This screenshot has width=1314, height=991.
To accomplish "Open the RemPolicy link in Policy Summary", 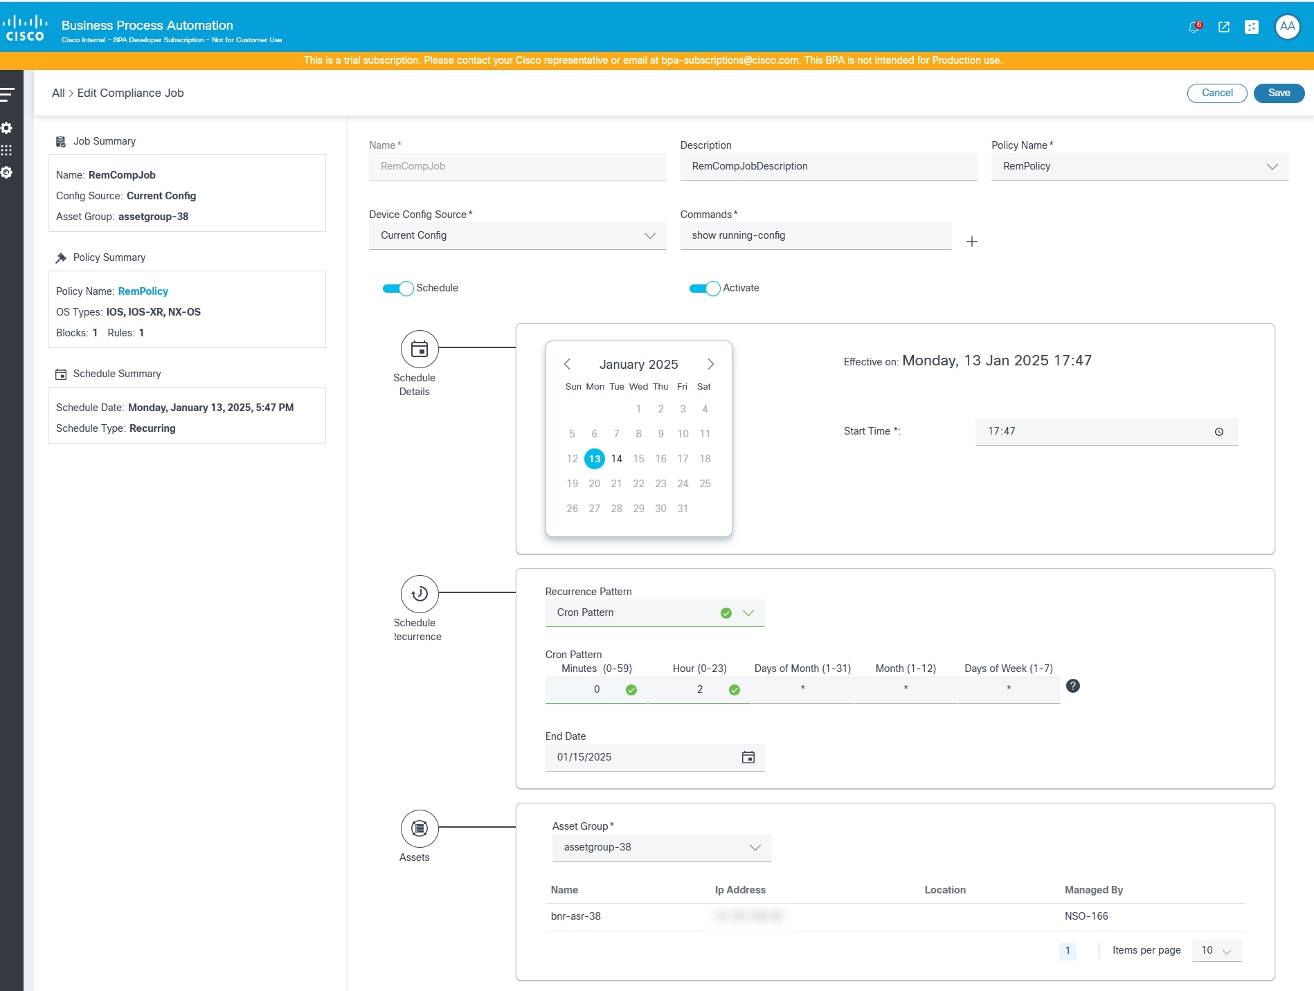I will tap(143, 291).
